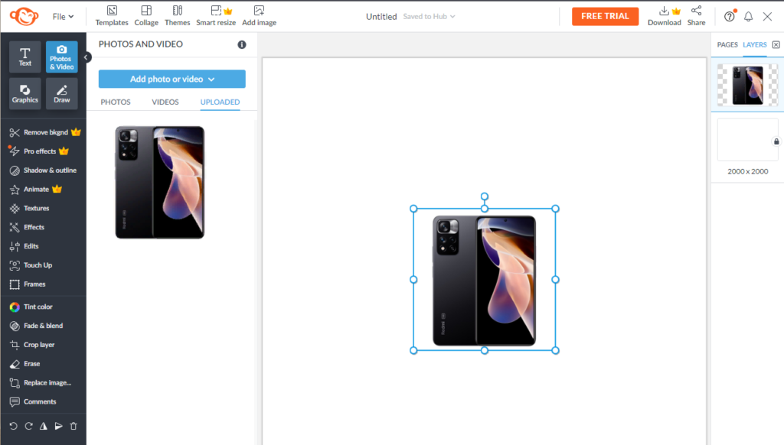Toggle the lock on the background layer
Image resolution: width=784 pixels, height=445 pixels.
pos(776,141)
